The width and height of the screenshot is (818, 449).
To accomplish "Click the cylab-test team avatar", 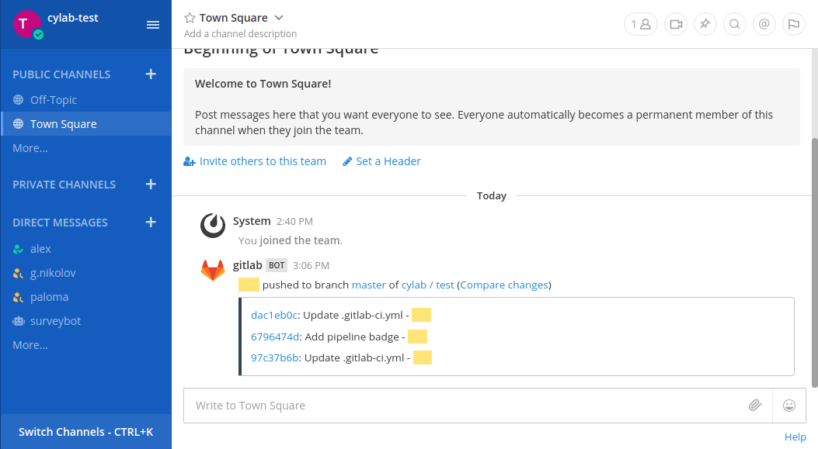I will (x=26, y=24).
